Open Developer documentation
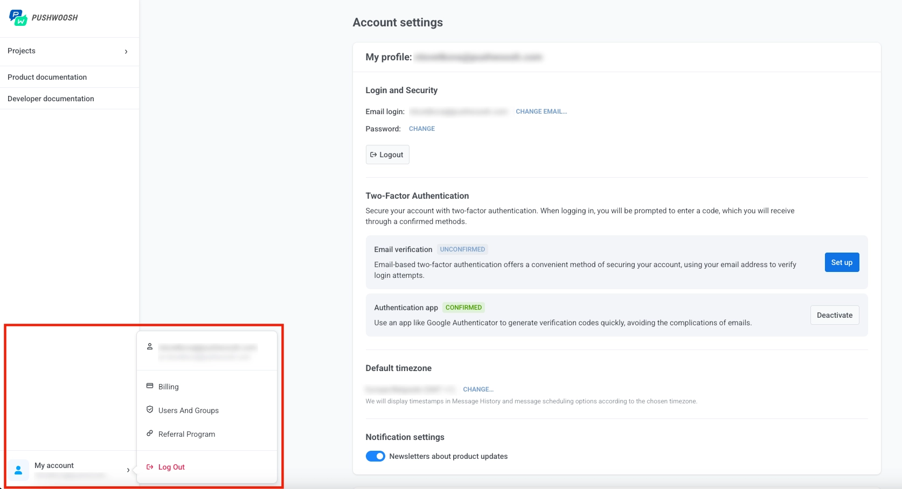Viewport: 902px width, 489px height. [51, 98]
